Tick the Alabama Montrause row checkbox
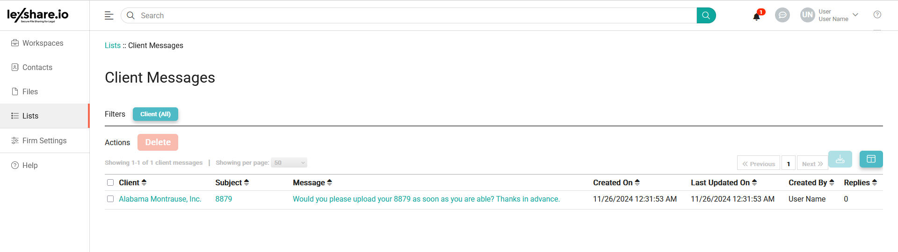The height and width of the screenshot is (252, 898). 110,199
